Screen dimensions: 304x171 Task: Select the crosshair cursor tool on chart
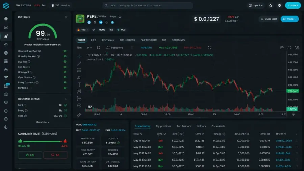point(79,56)
